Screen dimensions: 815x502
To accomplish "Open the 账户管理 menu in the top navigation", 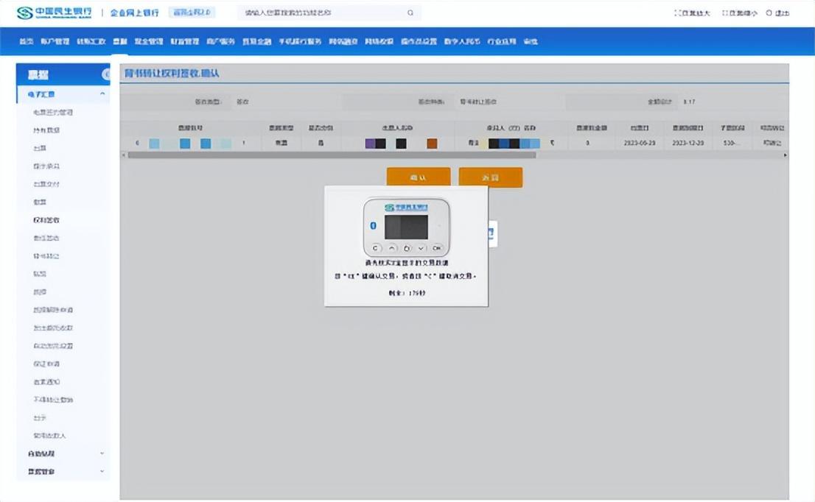I will [55, 42].
